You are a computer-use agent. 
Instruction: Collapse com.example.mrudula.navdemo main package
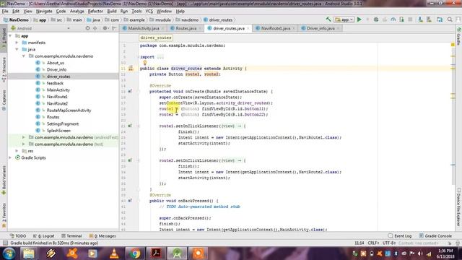point(24,56)
